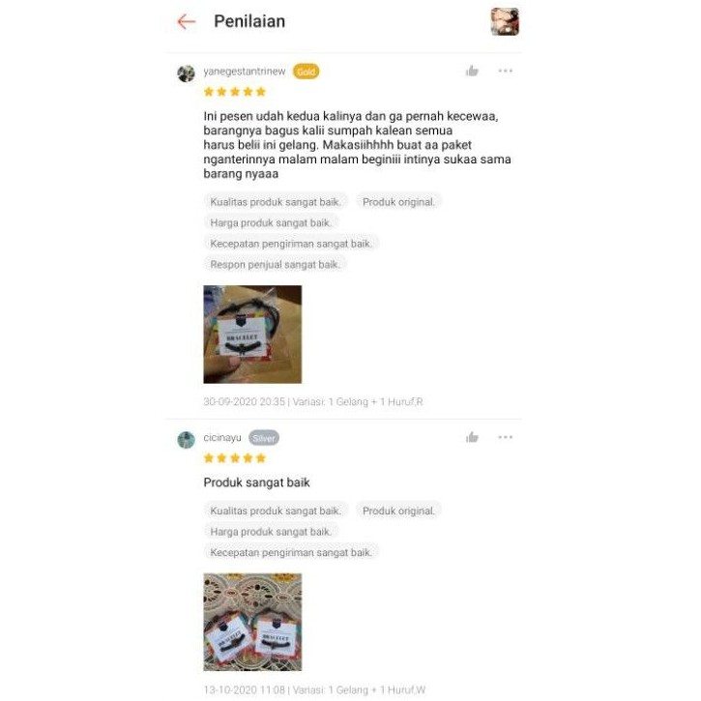This screenshot has height=701, width=701.
Task: Open the product thumbnail in the header
Action: 505,21
